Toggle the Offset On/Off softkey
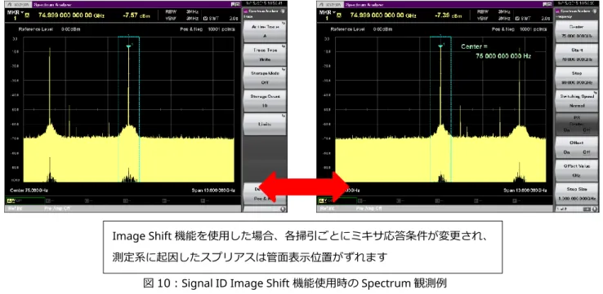 click(577, 147)
